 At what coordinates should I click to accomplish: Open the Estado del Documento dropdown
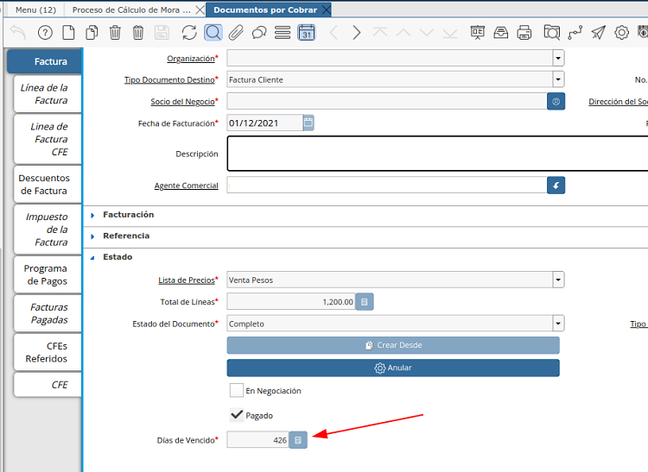point(558,324)
